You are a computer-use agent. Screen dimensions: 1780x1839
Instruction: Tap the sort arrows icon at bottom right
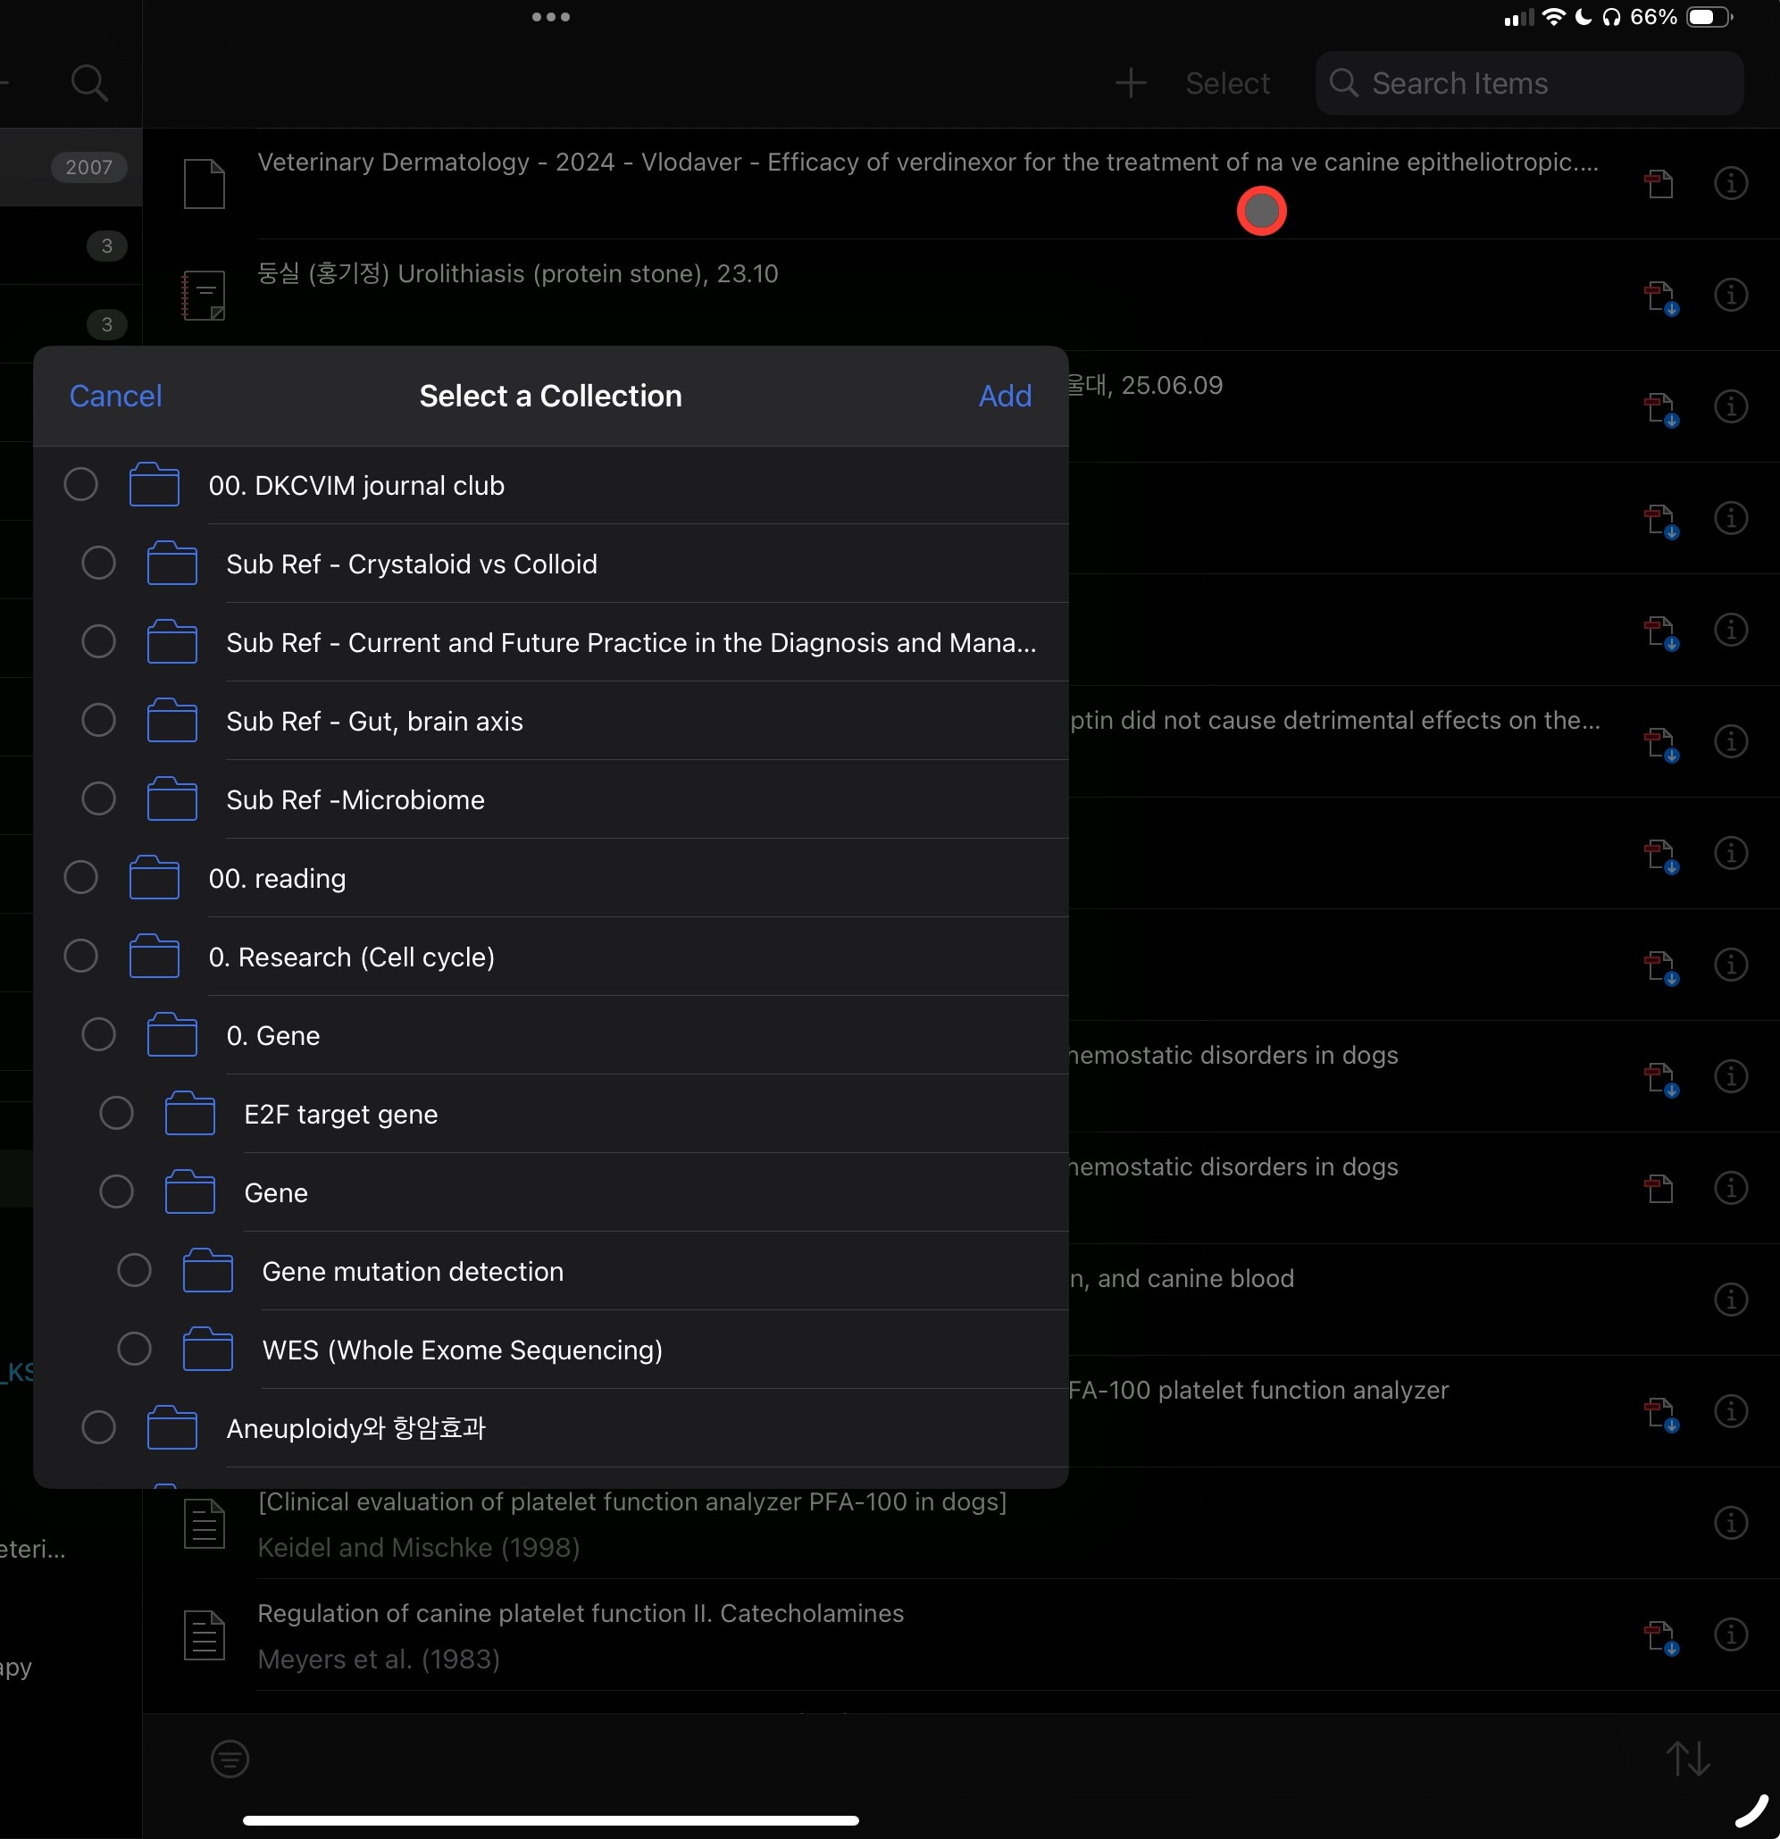[x=1687, y=1759]
